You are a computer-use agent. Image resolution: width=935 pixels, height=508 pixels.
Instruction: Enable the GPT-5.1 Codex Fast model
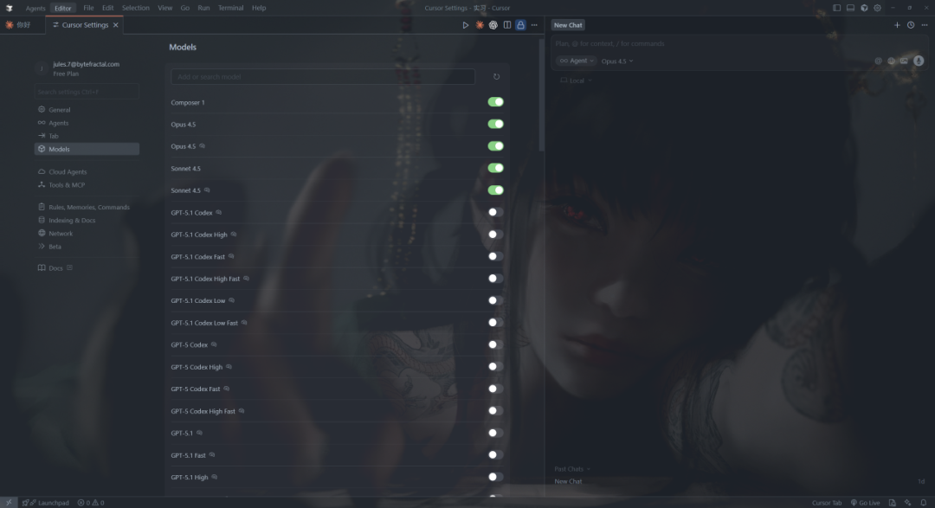coord(495,256)
